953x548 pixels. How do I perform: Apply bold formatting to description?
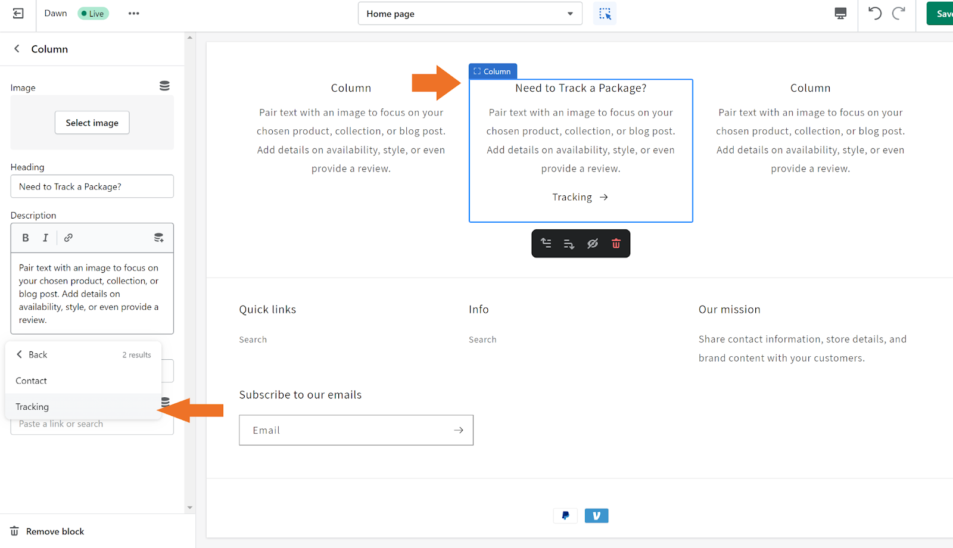click(x=26, y=238)
